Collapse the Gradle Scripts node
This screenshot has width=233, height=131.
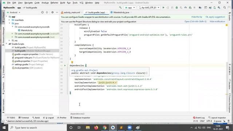pyautogui.click(x=7, y=44)
